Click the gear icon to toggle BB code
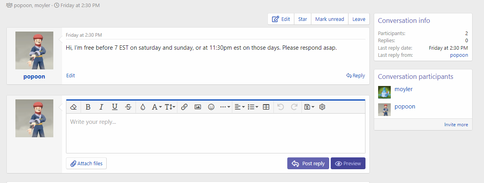This screenshot has height=183, width=484. click(322, 107)
